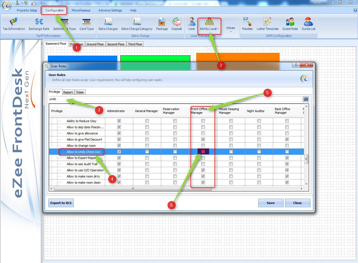Open Masters in GRM Configuration
358x263 pixels.
(x=247, y=24)
